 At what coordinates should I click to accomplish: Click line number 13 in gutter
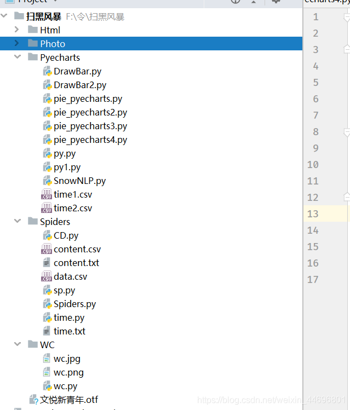coord(313,213)
